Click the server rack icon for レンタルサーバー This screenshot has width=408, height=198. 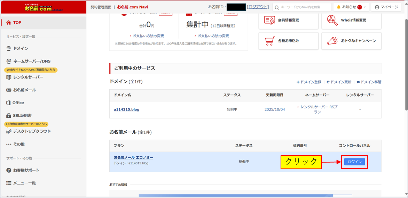point(9,77)
